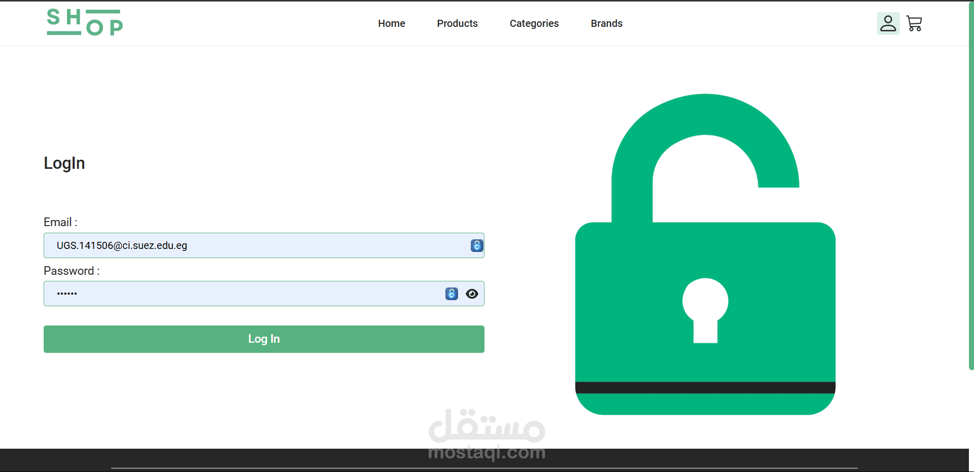Click the green vertical page scrollbar

(x=971, y=186)
